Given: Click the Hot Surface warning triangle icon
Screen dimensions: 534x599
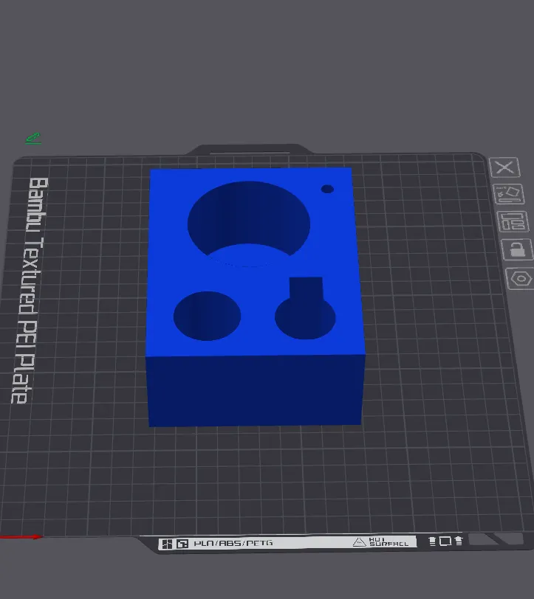Looking at the screenshot, I should pyautogui.click(x=359, y=542).
